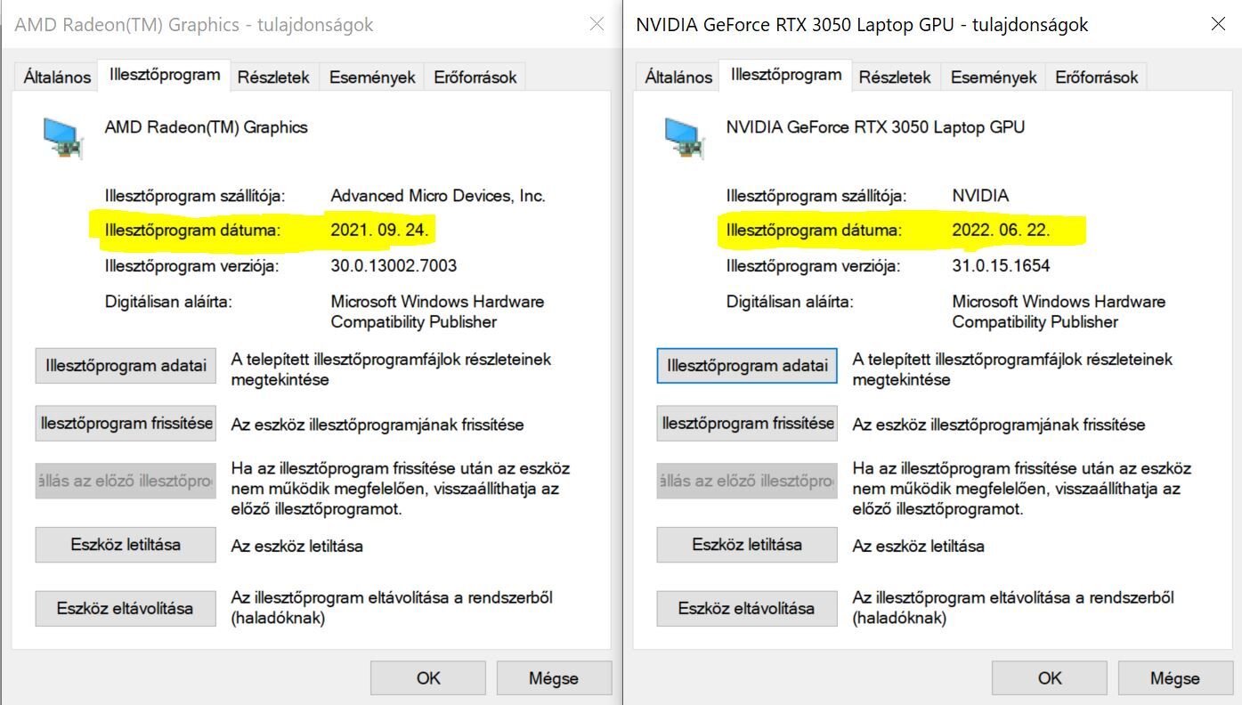The height and width of the screenshot is (705, 1242).
Task: Open Általános tab in NVIDIA window
Action: 678,77
